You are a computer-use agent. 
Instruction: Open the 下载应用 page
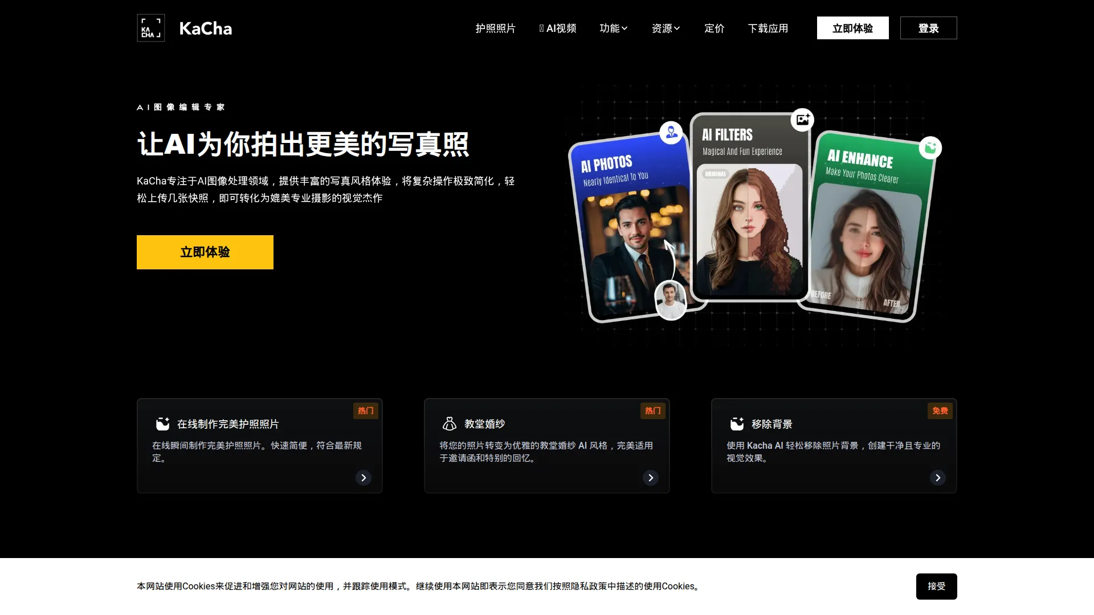pyautogui.click(x=768, y=28)
